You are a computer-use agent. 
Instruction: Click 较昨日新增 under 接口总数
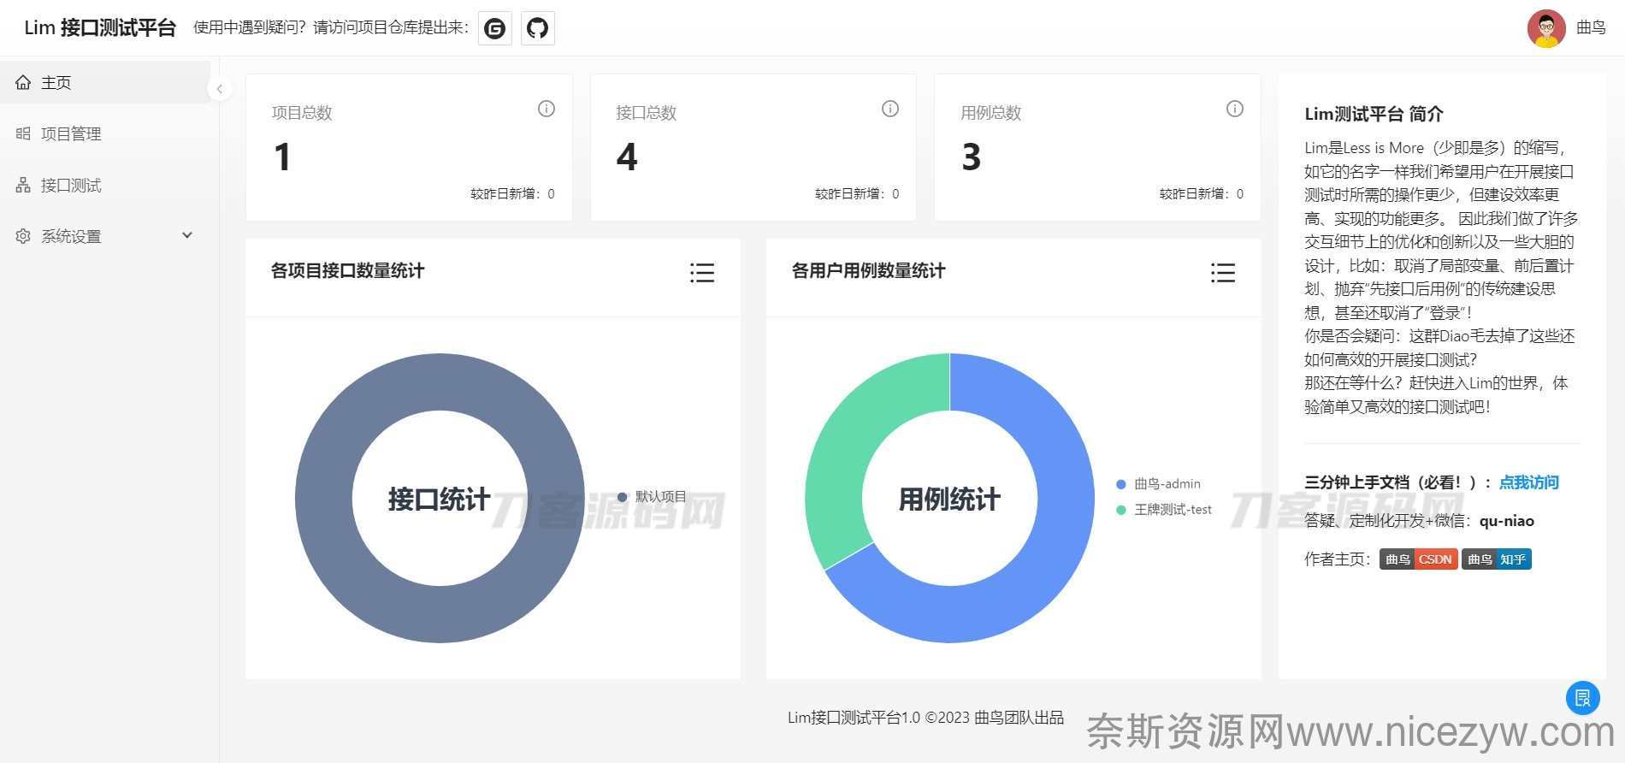click(x=857, y=194)
